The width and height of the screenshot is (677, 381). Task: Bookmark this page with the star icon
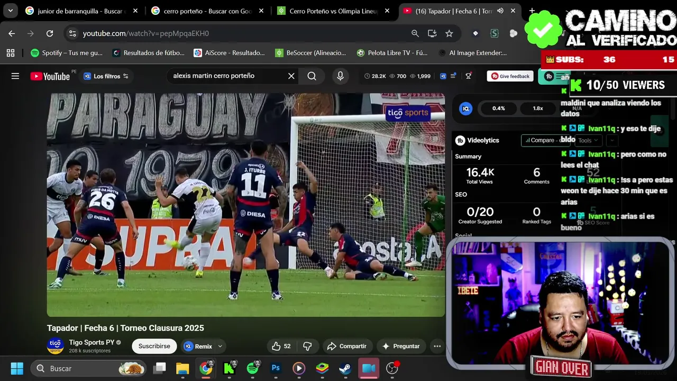pos(449,33)
